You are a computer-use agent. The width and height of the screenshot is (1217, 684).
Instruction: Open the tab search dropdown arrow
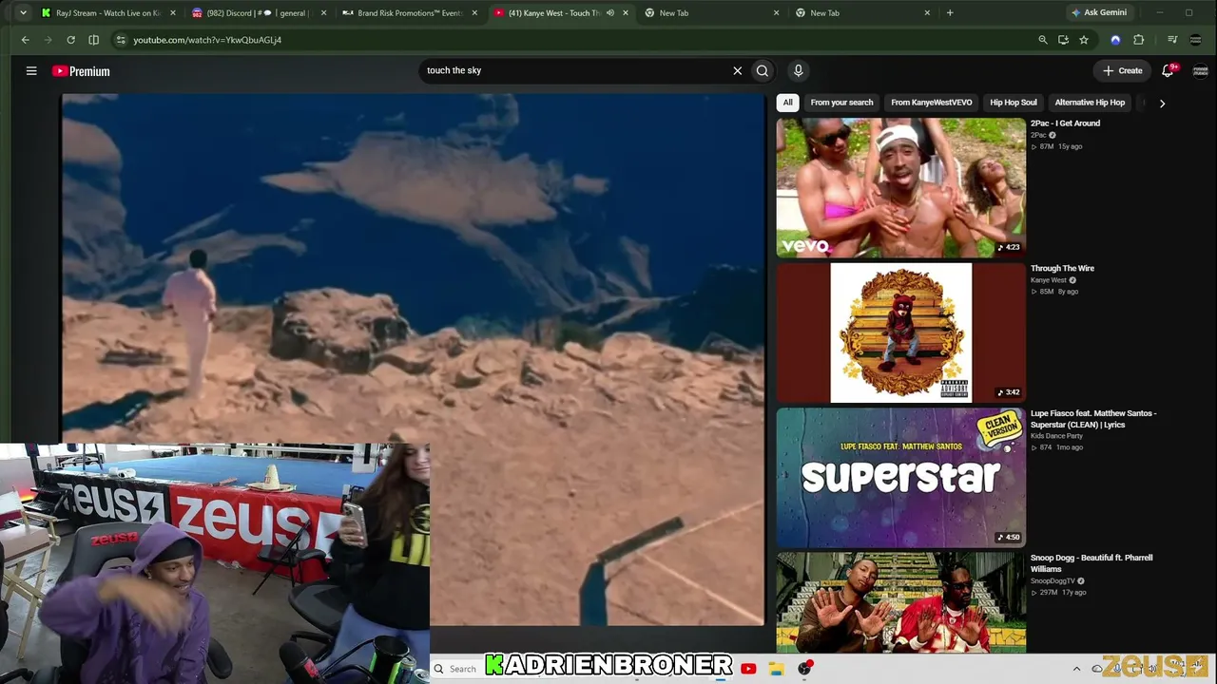[23, 13]
